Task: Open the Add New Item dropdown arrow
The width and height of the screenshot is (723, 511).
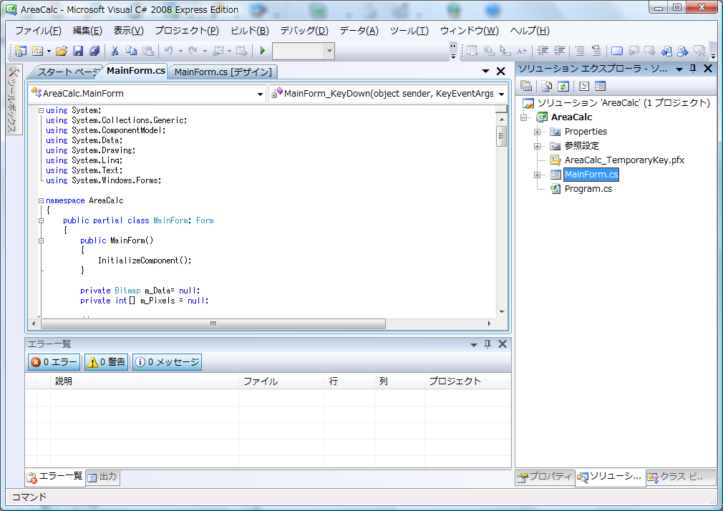Action: coord(49,52)
